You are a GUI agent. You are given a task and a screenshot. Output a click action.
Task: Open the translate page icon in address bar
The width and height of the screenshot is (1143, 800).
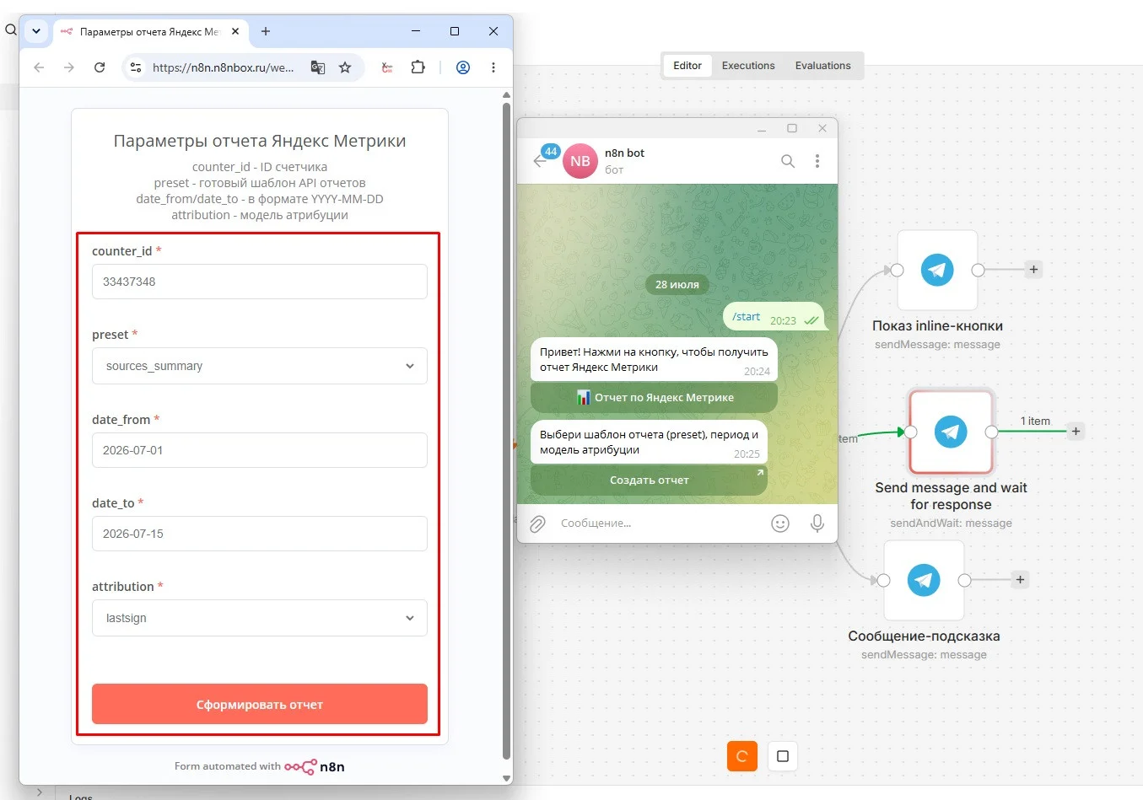tap(318, 67)
